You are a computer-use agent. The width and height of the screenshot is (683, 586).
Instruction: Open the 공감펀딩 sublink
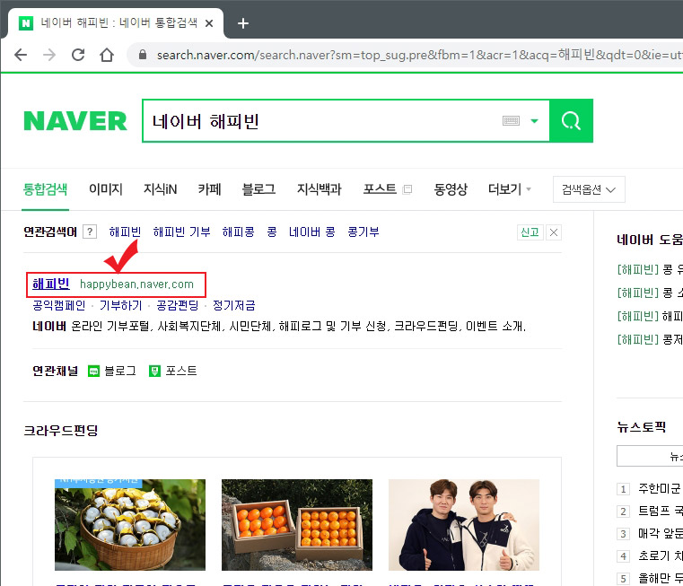(178, 305)
